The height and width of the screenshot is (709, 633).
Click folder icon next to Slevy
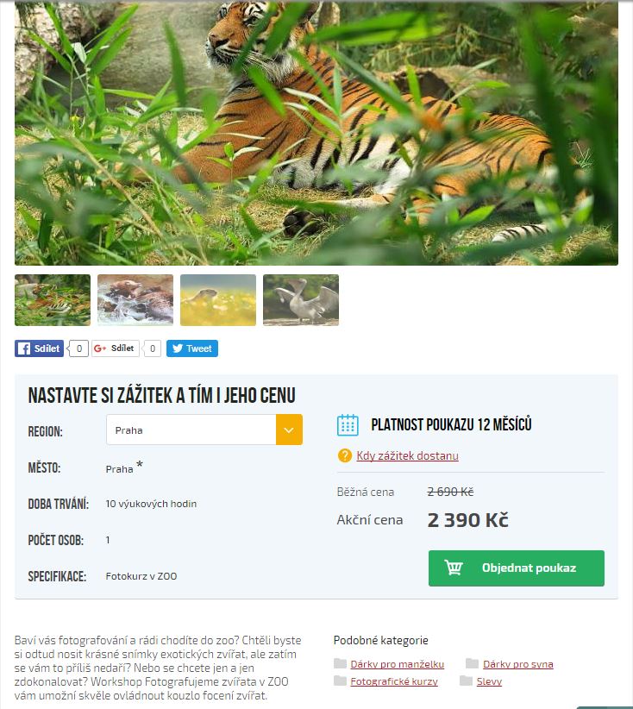pos(467,681)
